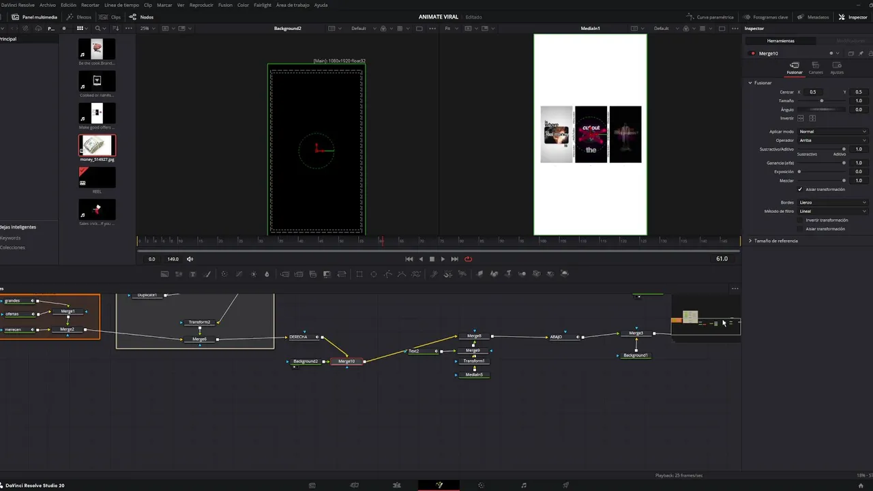The height and width of the screenshot is (491, 873).
Task: Add a Text tool from the toolbar
Action: (193, 274)
